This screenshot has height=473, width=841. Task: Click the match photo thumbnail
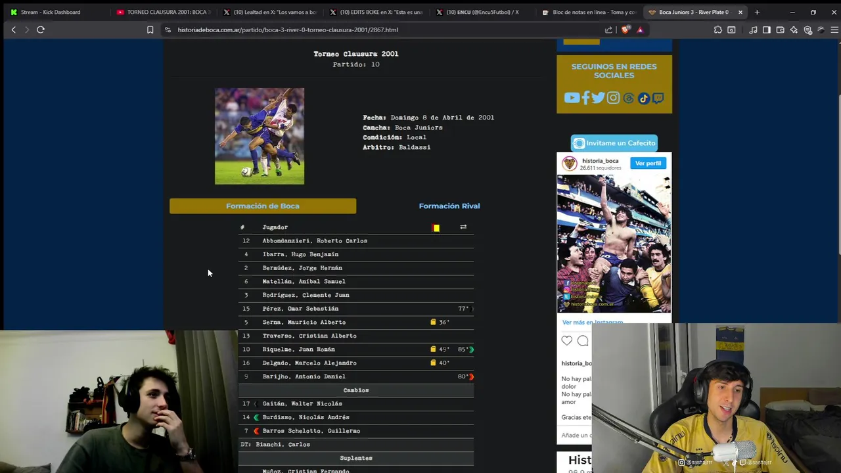[260, 136]
